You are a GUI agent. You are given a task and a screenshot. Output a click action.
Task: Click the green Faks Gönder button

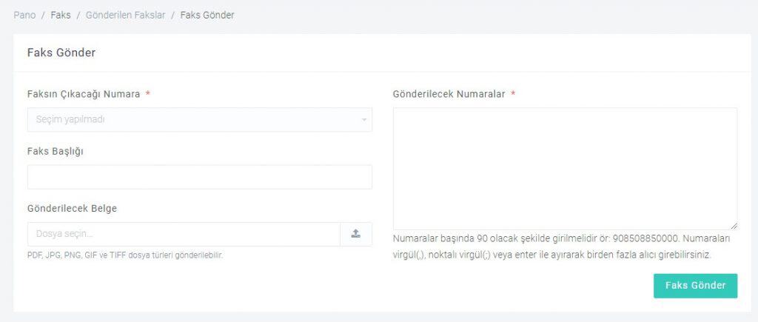tap(696, 286)
